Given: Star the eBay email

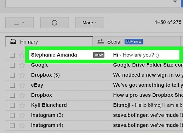Looking at the screenshot, I should coord(22,85).
